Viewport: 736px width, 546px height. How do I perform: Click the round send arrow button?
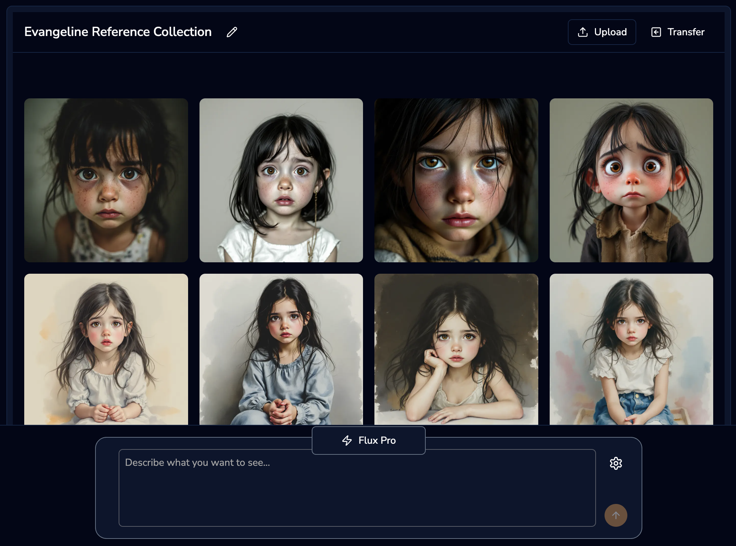(616, 515)
